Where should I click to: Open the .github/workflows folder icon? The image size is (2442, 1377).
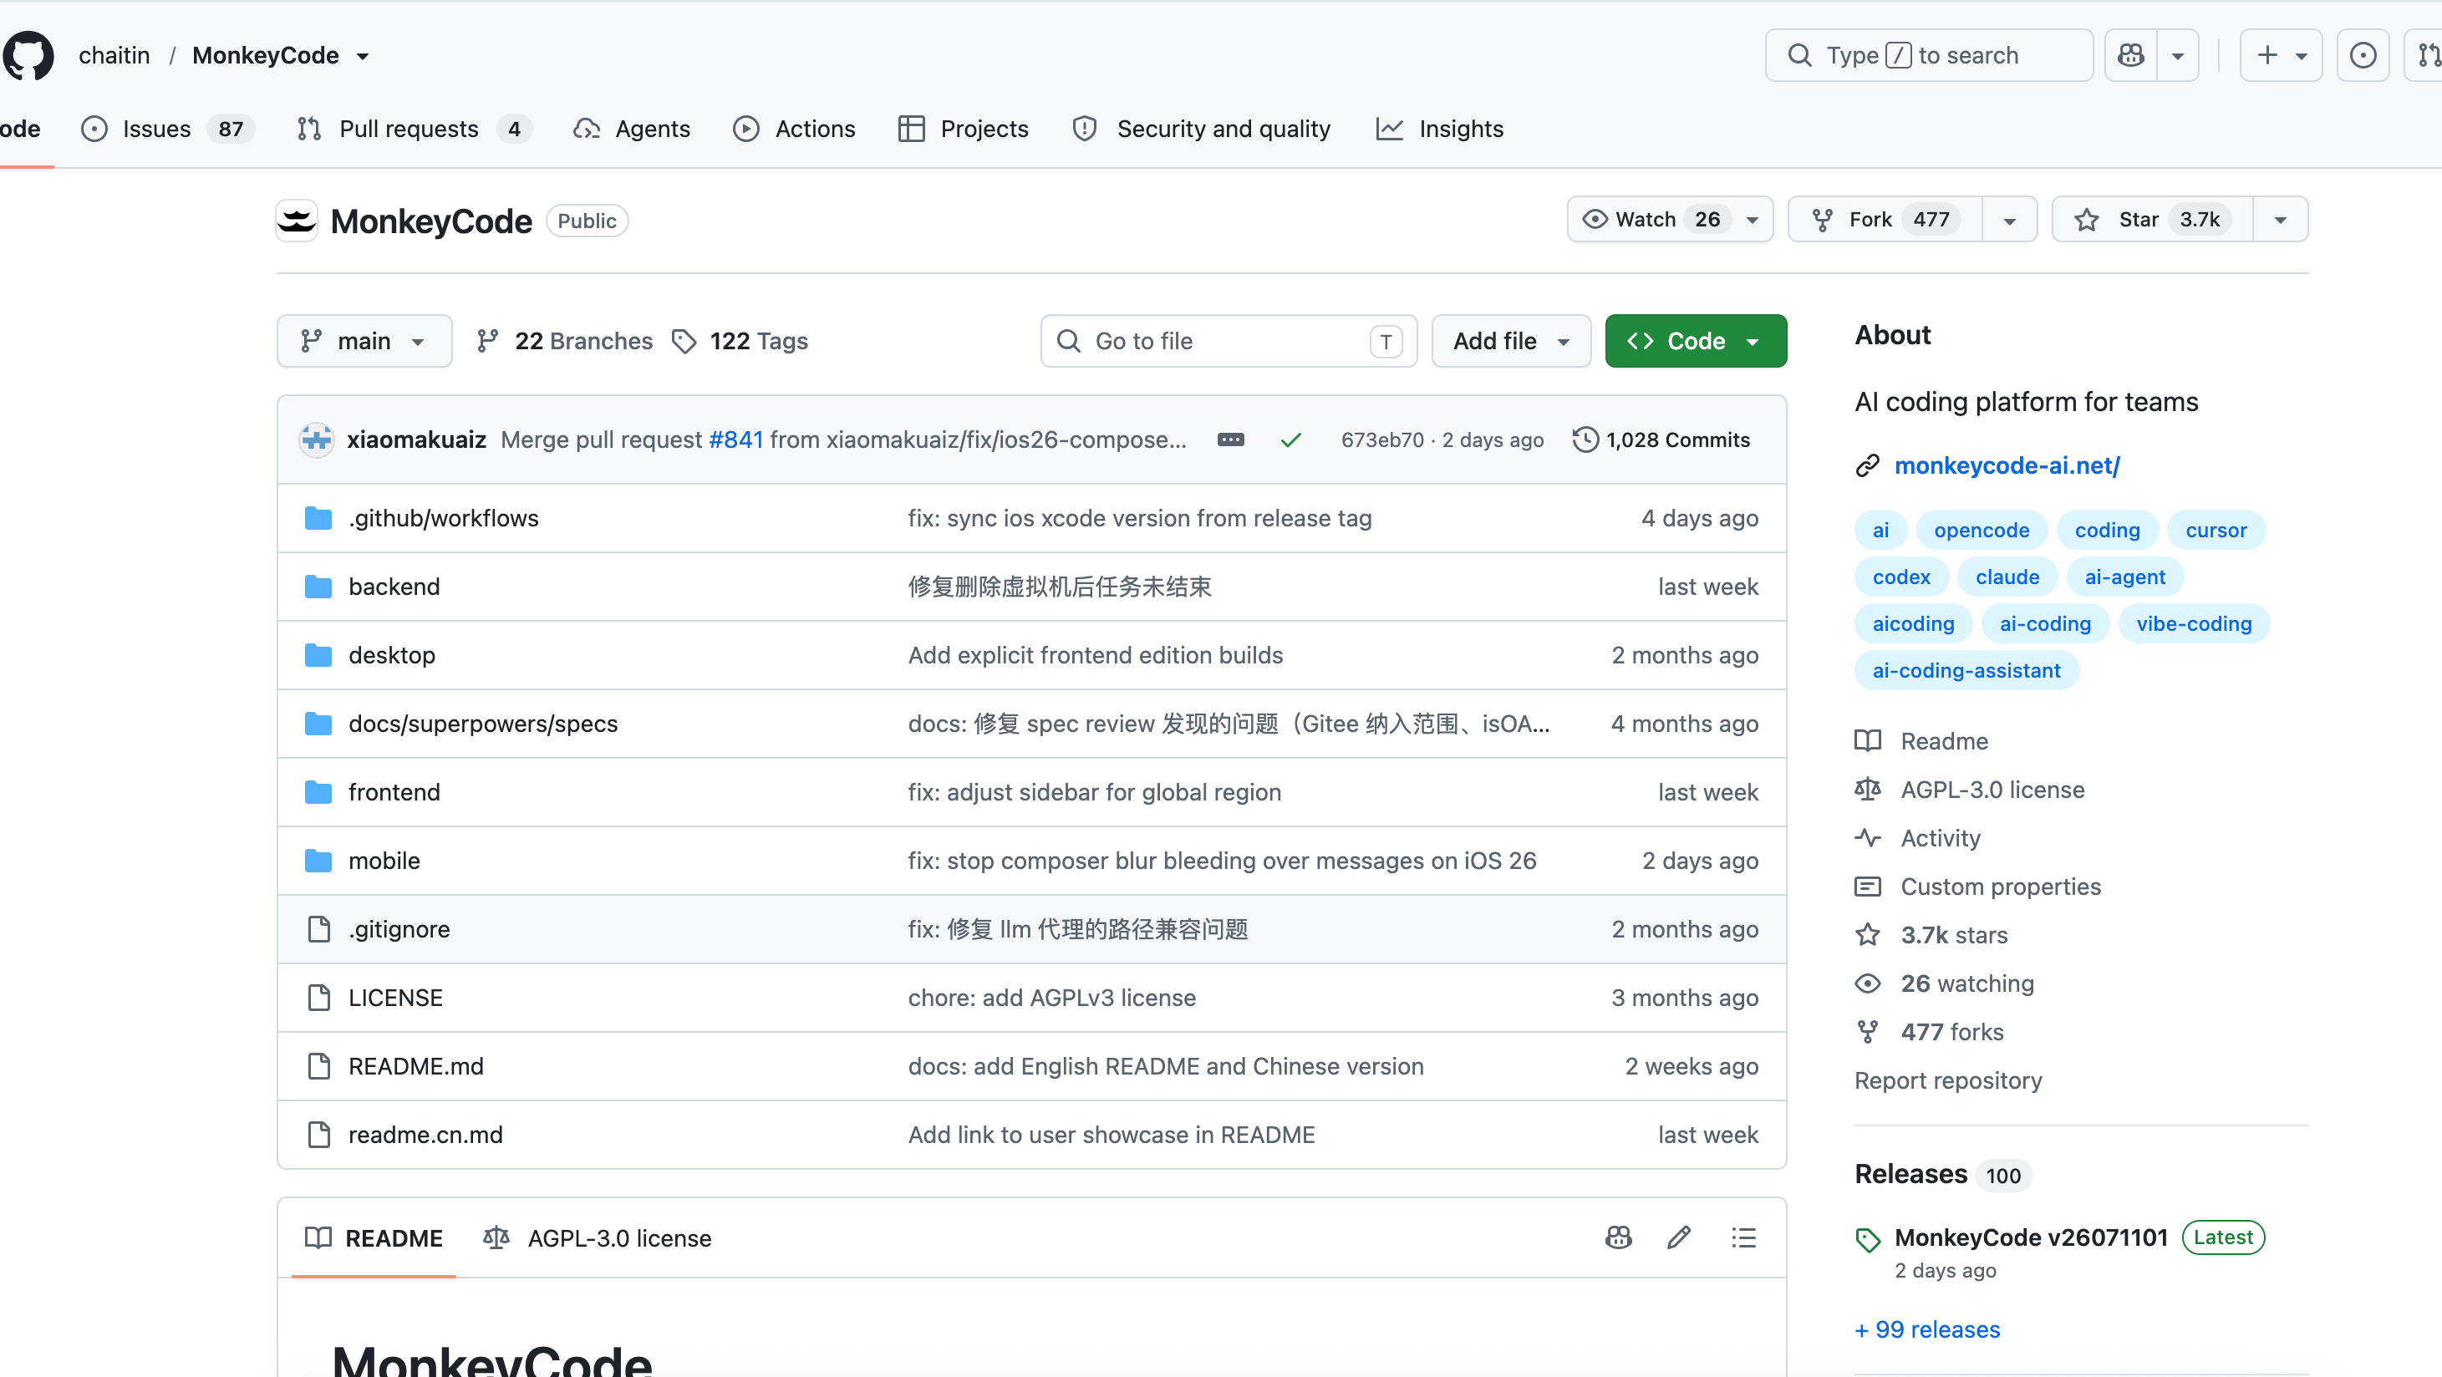pyautogui.click(x=318, y=518)
